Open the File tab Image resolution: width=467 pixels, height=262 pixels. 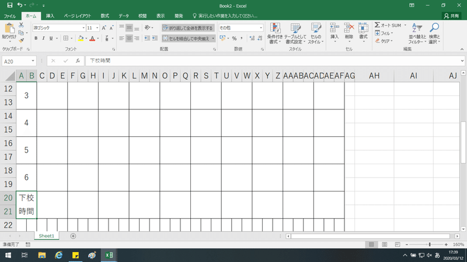[10, 16]
